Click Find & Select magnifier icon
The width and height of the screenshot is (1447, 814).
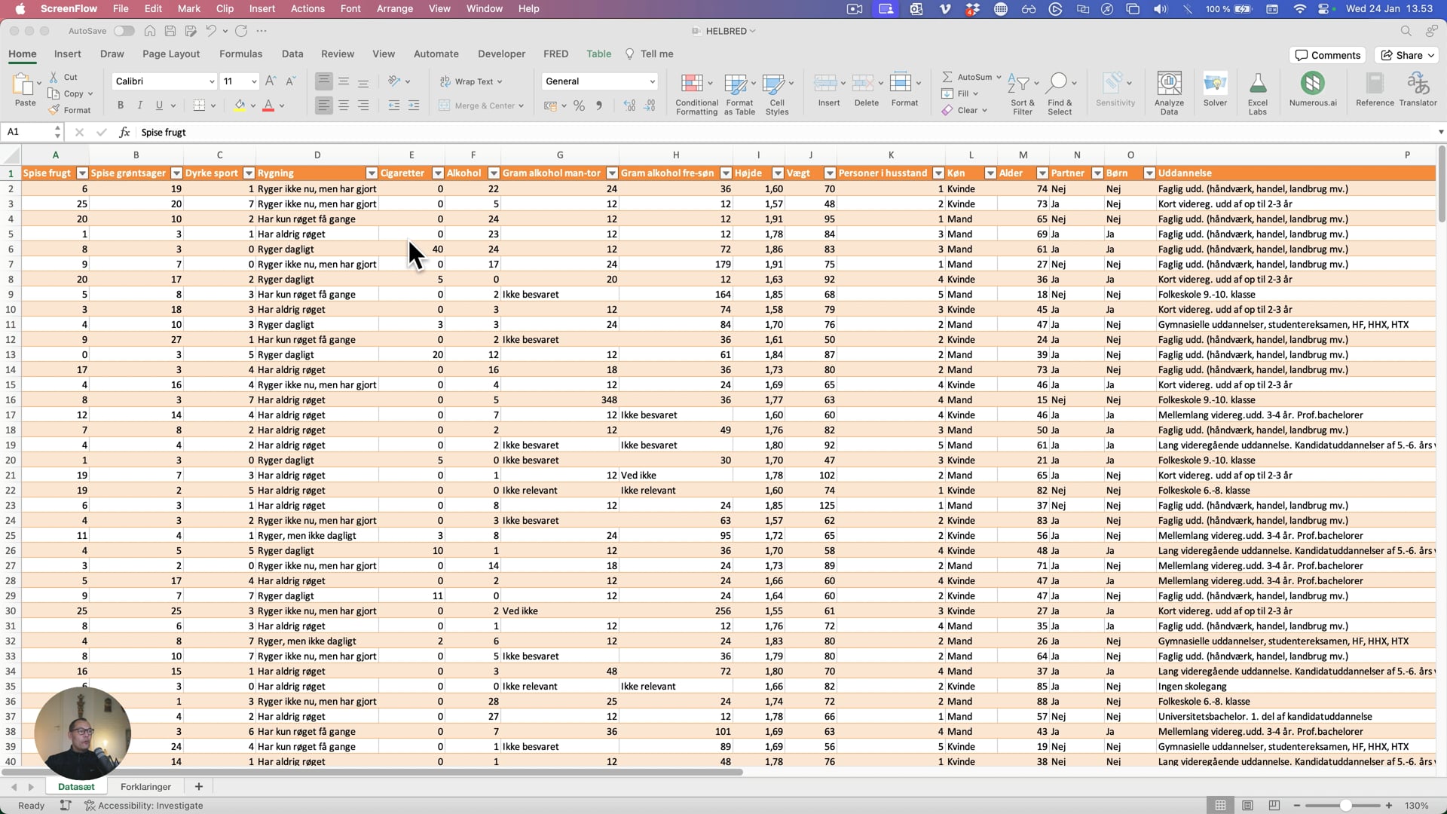coord(1057,83)
